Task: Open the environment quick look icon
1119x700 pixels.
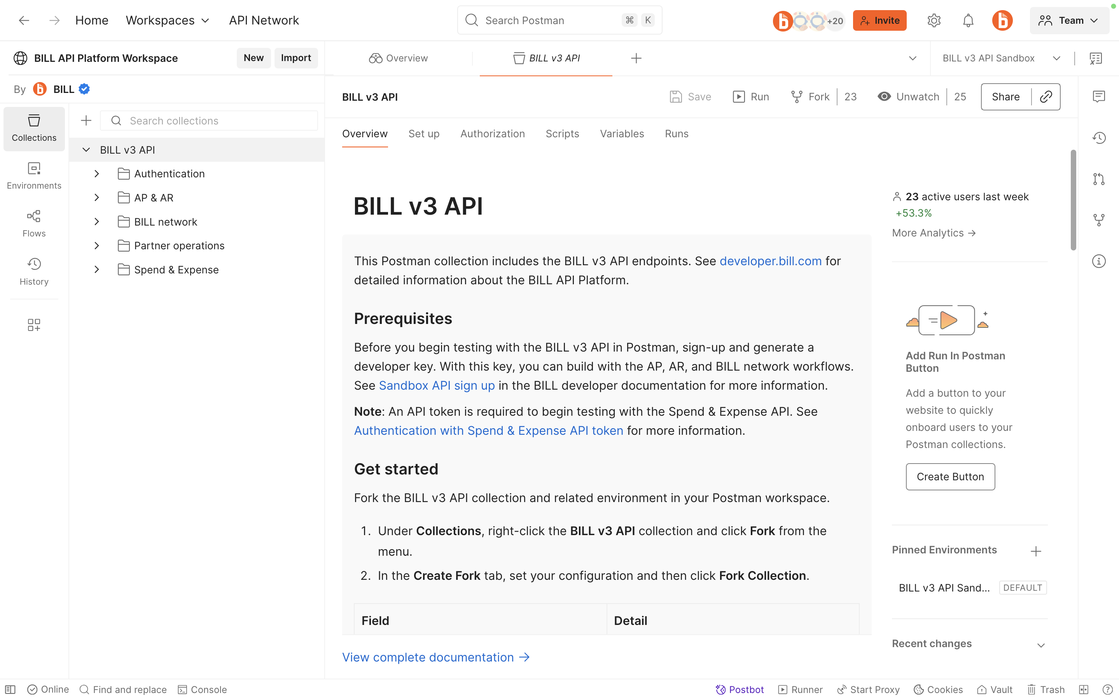Action: click(x=1095, y=58)
